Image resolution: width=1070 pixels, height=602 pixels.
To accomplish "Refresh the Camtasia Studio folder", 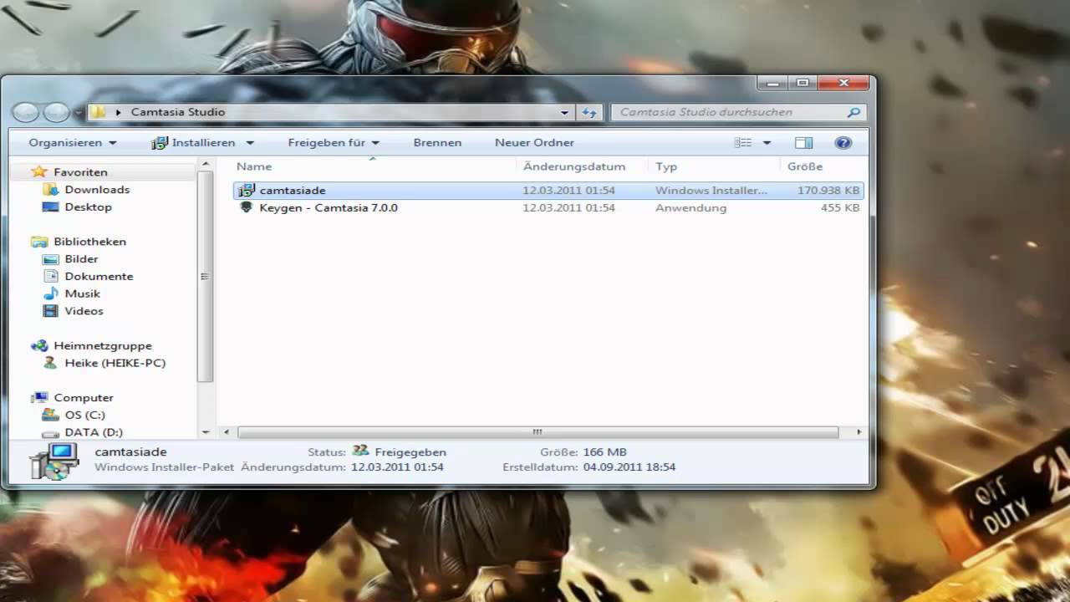I will click(589, 112).
